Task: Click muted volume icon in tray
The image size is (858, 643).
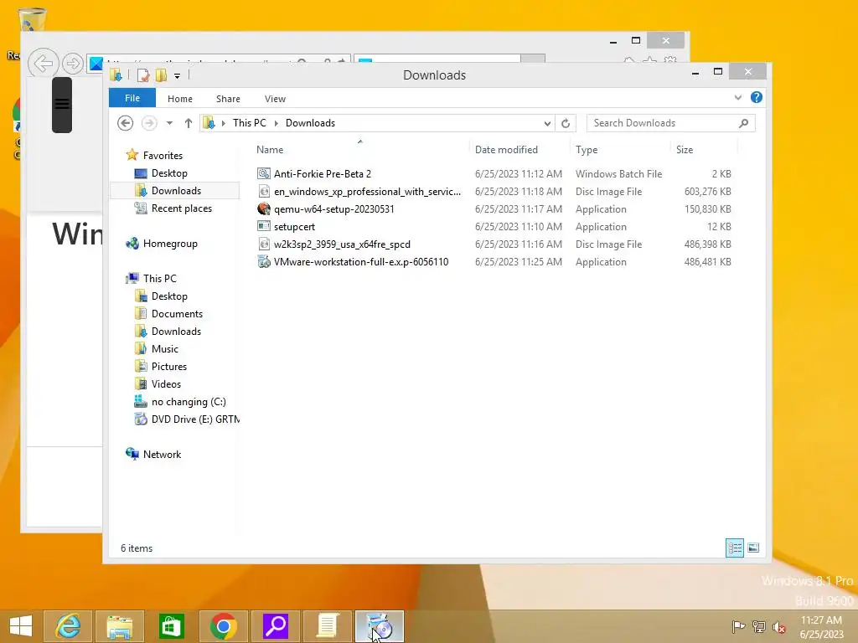Action: [x=778, y=626]
